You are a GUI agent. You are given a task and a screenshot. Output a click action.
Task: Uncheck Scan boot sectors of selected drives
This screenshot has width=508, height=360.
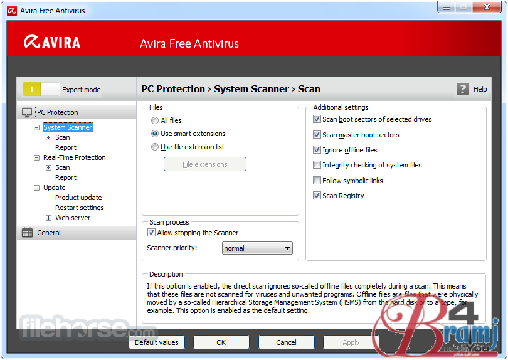coord(317,119)
